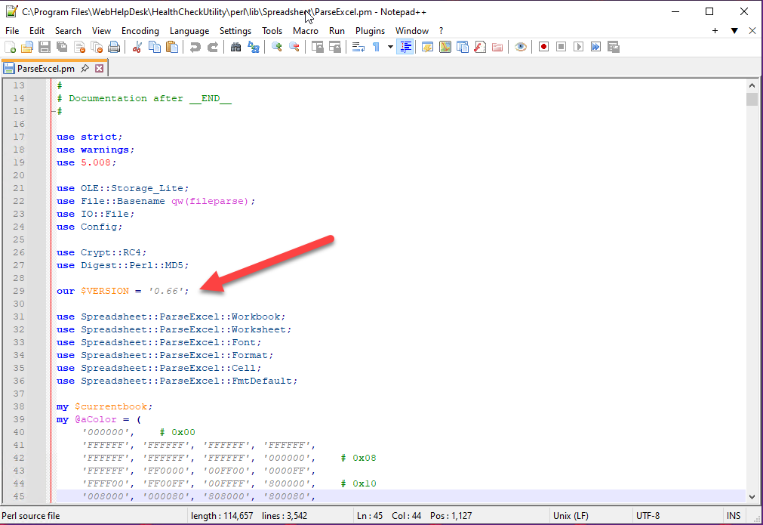Click the Cut scissors icon

pyautogui.click(x=137, y=47)
